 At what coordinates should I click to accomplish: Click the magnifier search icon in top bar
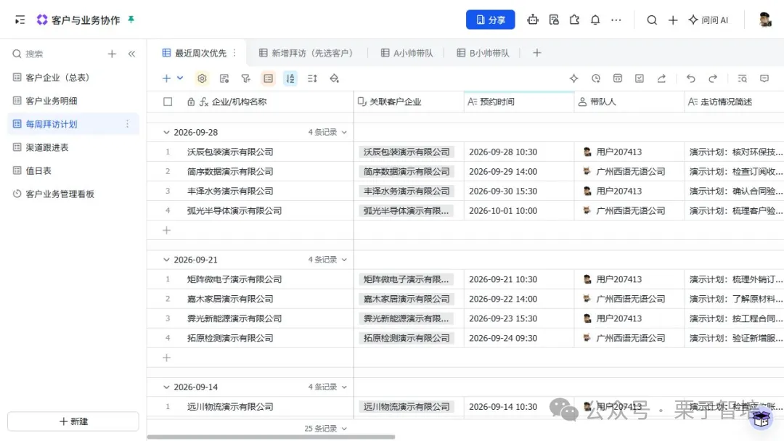coord(651,20)
